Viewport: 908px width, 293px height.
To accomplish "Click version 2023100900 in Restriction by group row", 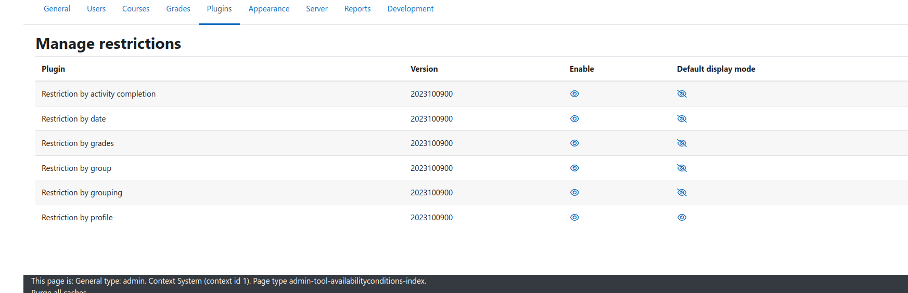I will 431,168.
